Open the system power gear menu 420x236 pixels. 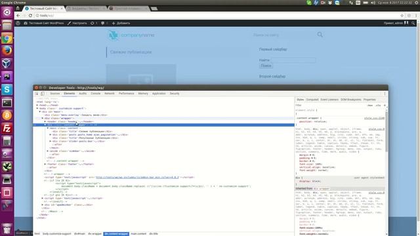click(x=417, y=3)
